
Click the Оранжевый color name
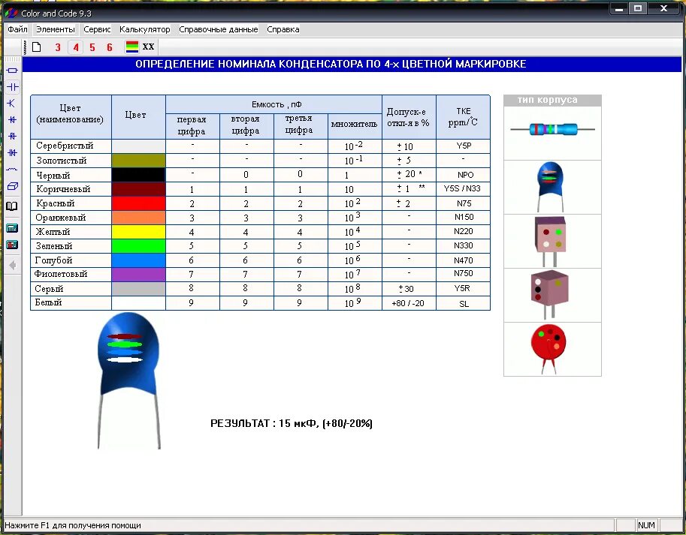(60, 218)
